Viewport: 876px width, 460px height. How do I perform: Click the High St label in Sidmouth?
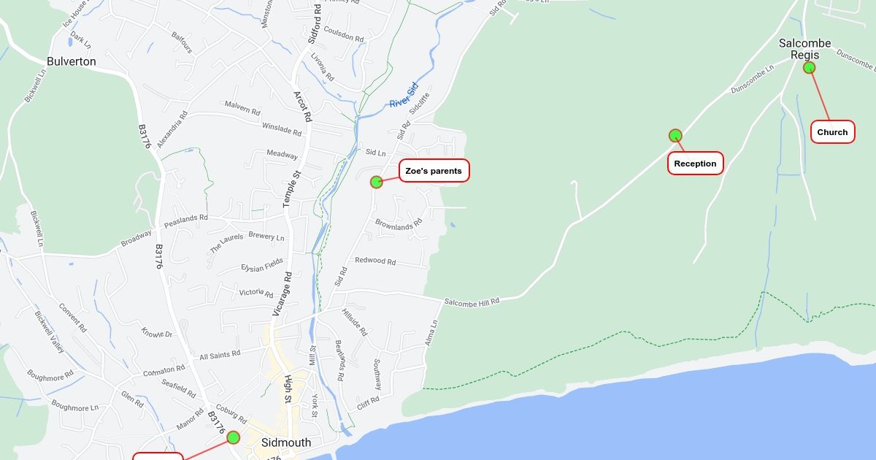point(288,391)
